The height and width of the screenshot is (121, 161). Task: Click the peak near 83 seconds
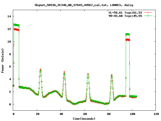pos(112,75)
